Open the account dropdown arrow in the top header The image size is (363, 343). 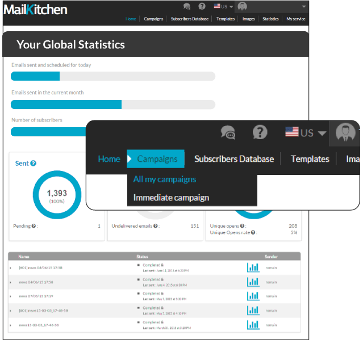coord(304,6)
